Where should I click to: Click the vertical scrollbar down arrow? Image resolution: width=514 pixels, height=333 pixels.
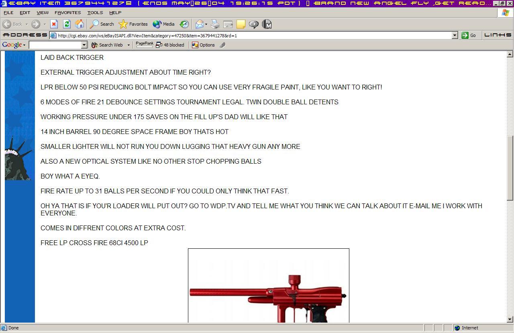point(510,319)
